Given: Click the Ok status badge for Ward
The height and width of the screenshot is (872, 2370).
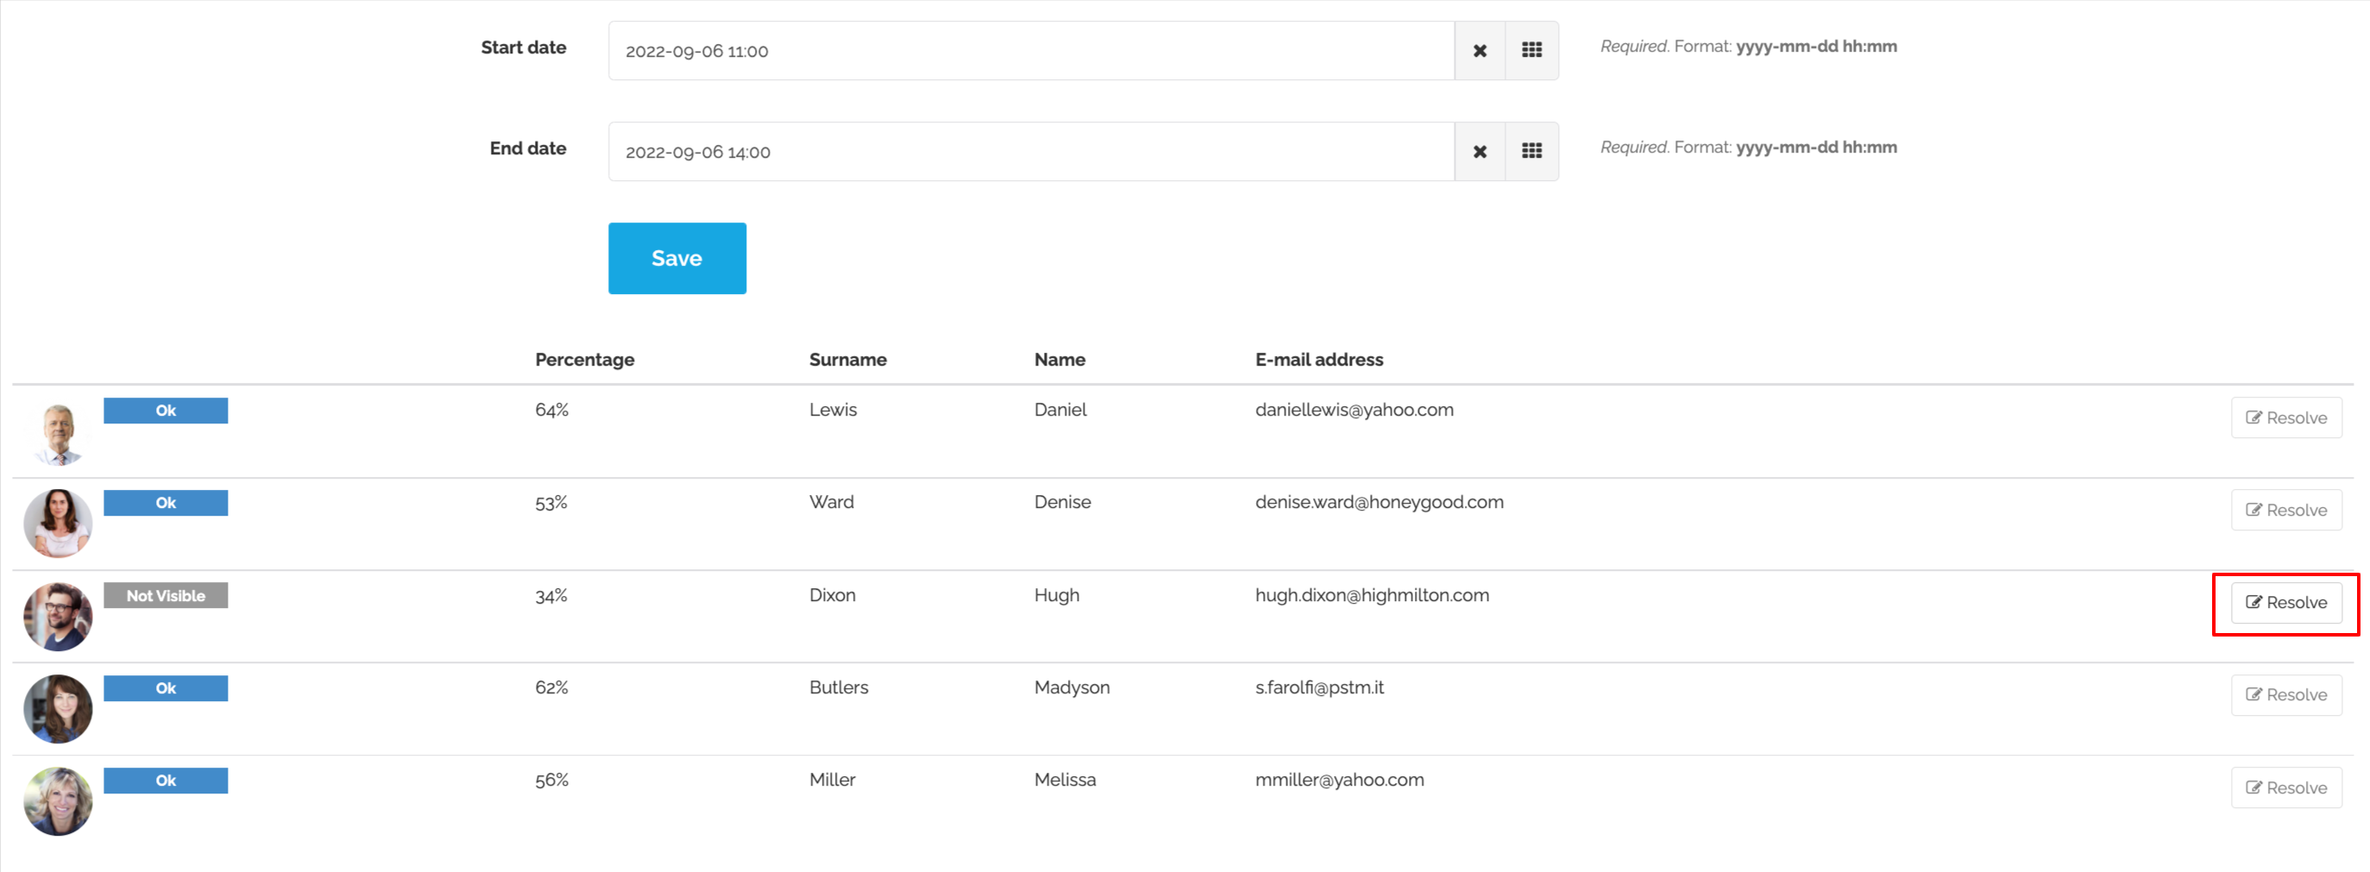Looking at the screenshot, I should pos(166,502).
